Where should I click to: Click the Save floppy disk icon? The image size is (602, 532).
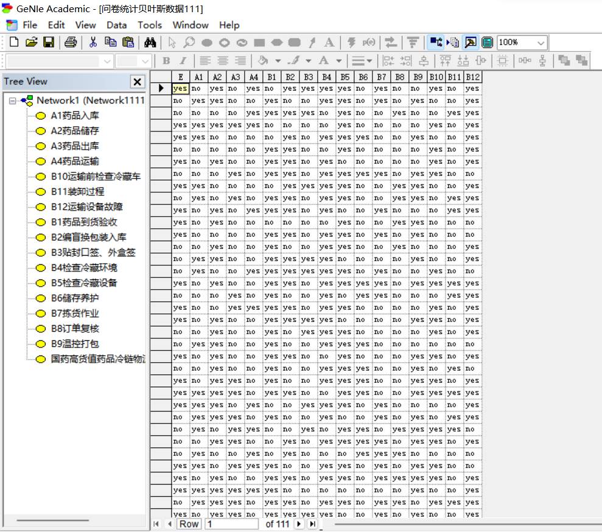point(48,42)
